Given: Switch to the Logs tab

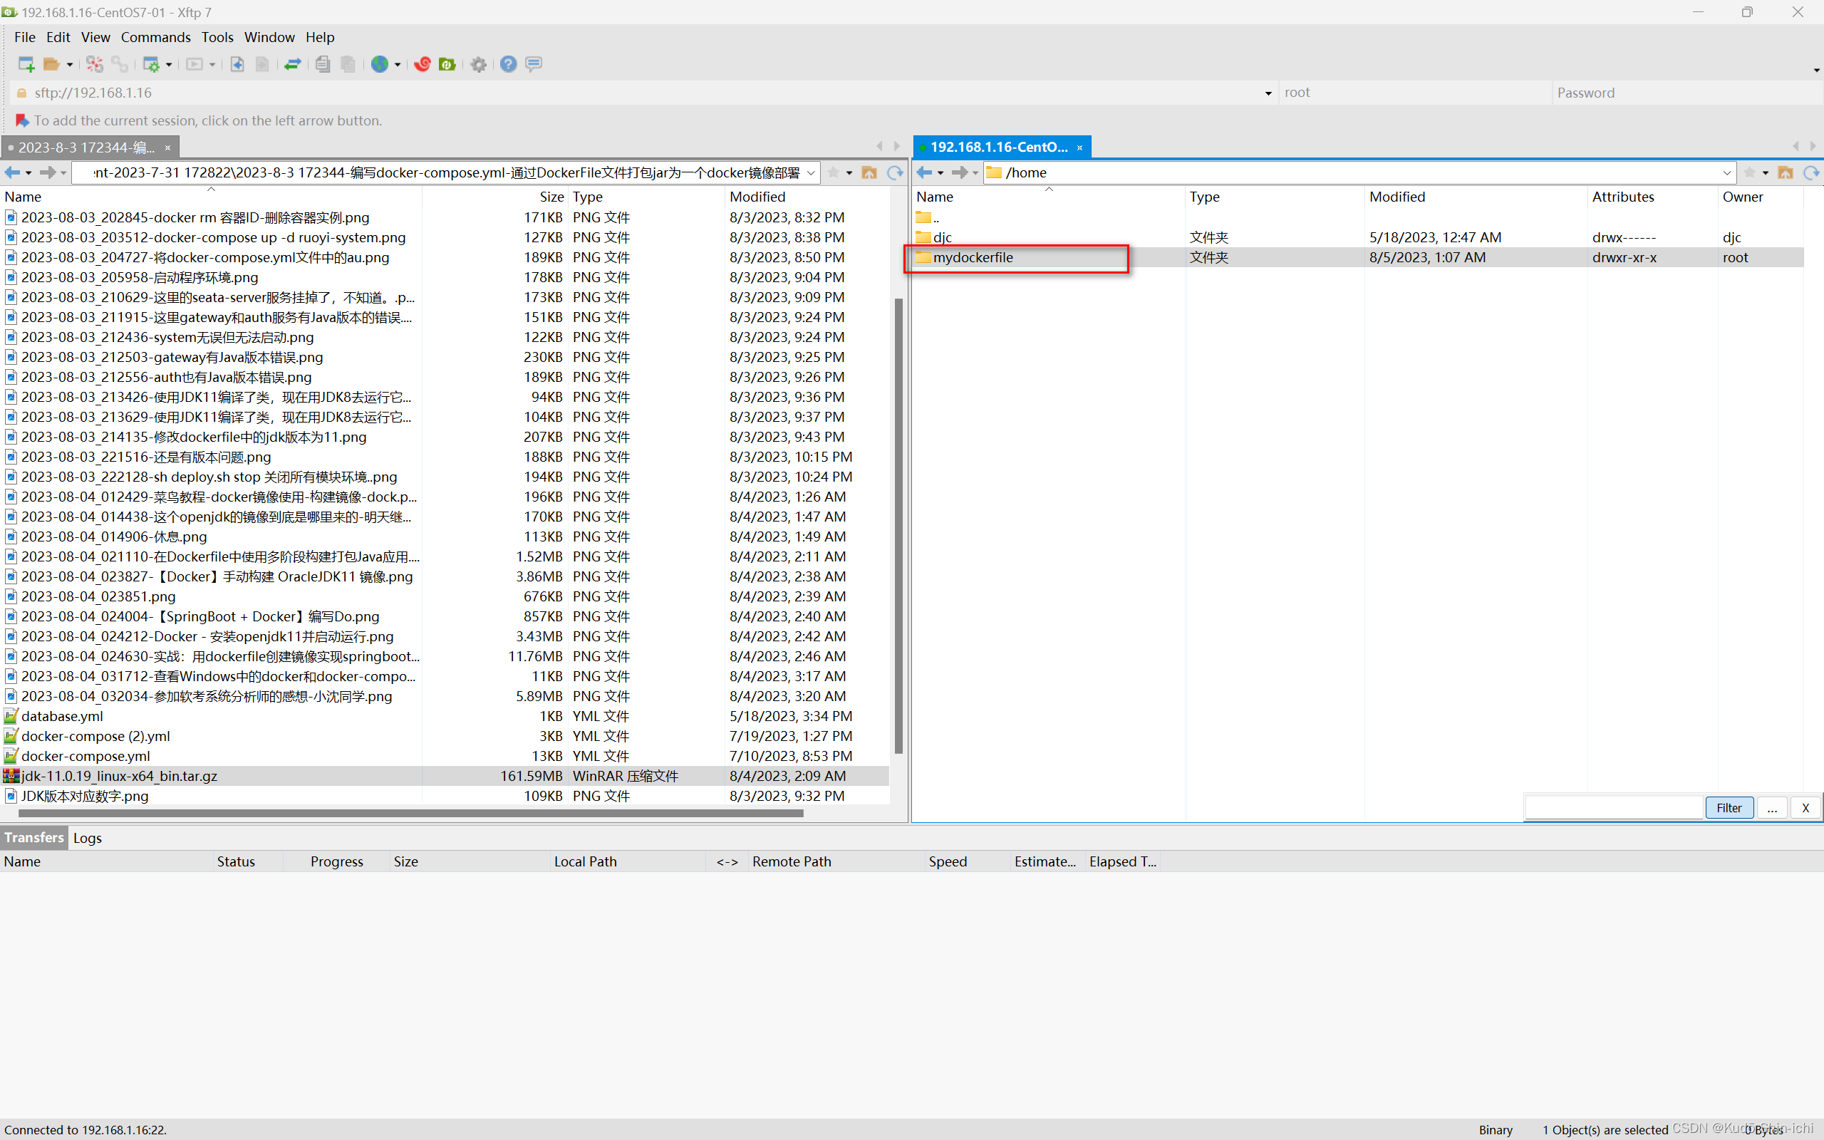Looking at the screenshot, I should (88, 838).
